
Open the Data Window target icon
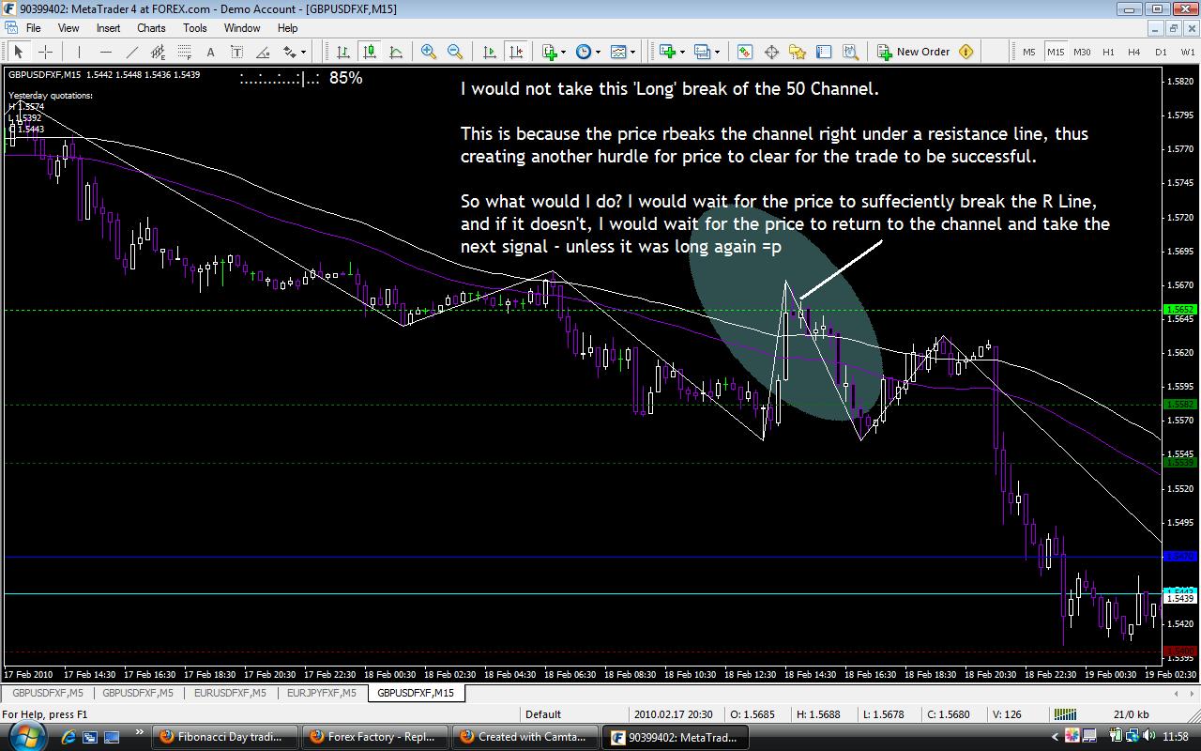coord(771,52)
